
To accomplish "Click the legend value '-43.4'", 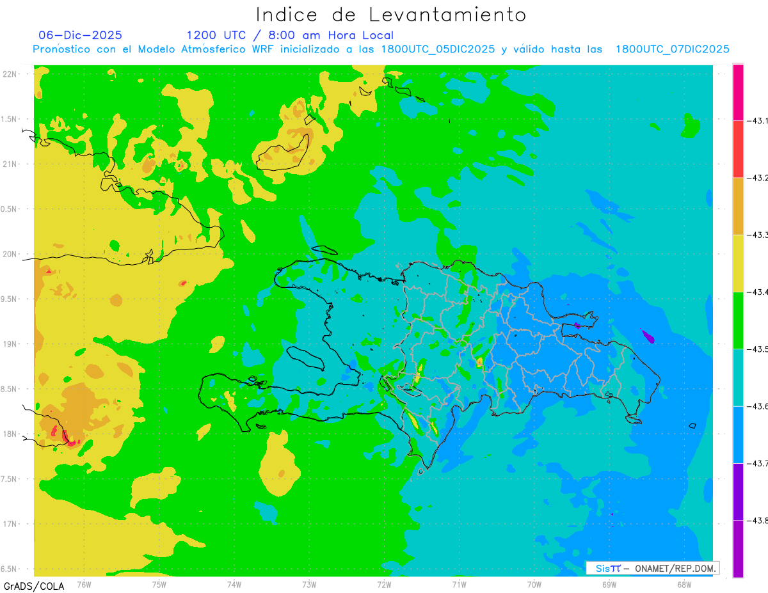I will click(758, 292).
